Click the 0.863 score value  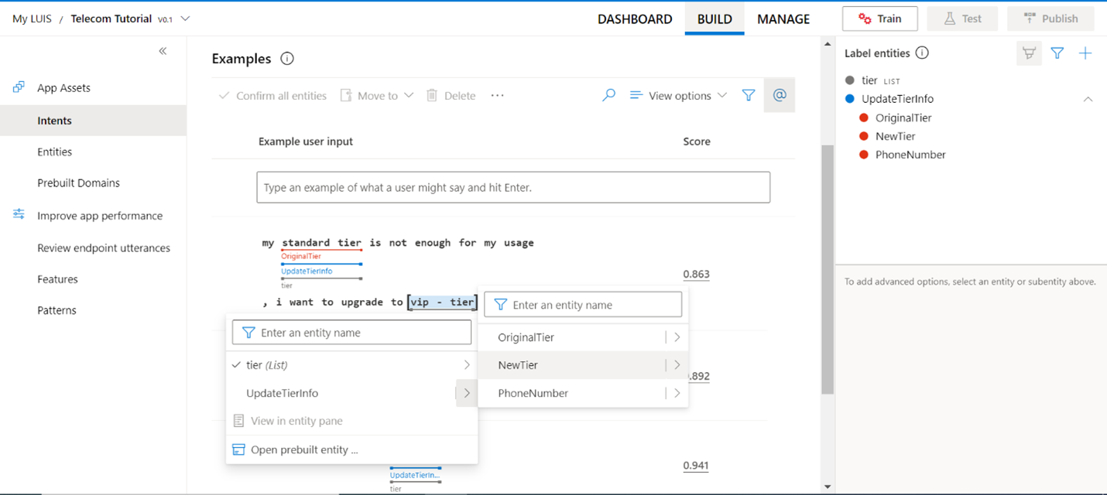click(x=696, y=274)
